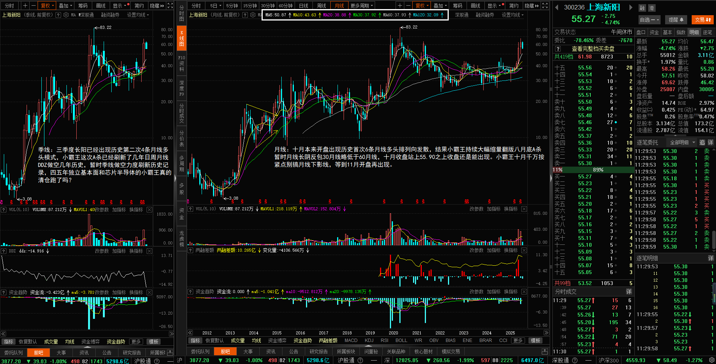This screenshot has height=364, width=716.
Task: Click help icon next to 深股通 status
Action: click(575, 360)
